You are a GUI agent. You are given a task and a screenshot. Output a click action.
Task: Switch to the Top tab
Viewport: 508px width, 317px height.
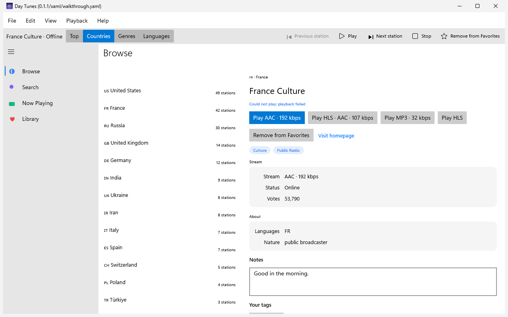(x=74, y=36)
